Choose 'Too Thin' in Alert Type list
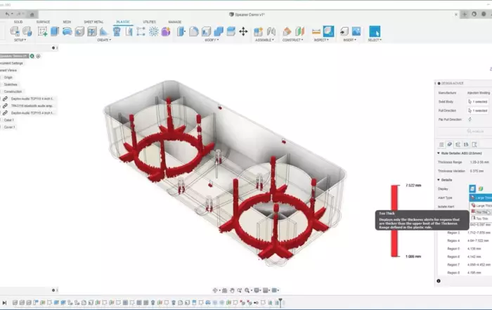The height and width of the screenshot is (310, 492). click(x=481, y=219)
